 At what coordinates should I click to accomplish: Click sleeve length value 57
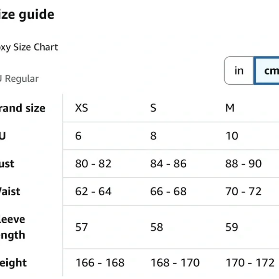pyautogui.click(x=81, y=227)
